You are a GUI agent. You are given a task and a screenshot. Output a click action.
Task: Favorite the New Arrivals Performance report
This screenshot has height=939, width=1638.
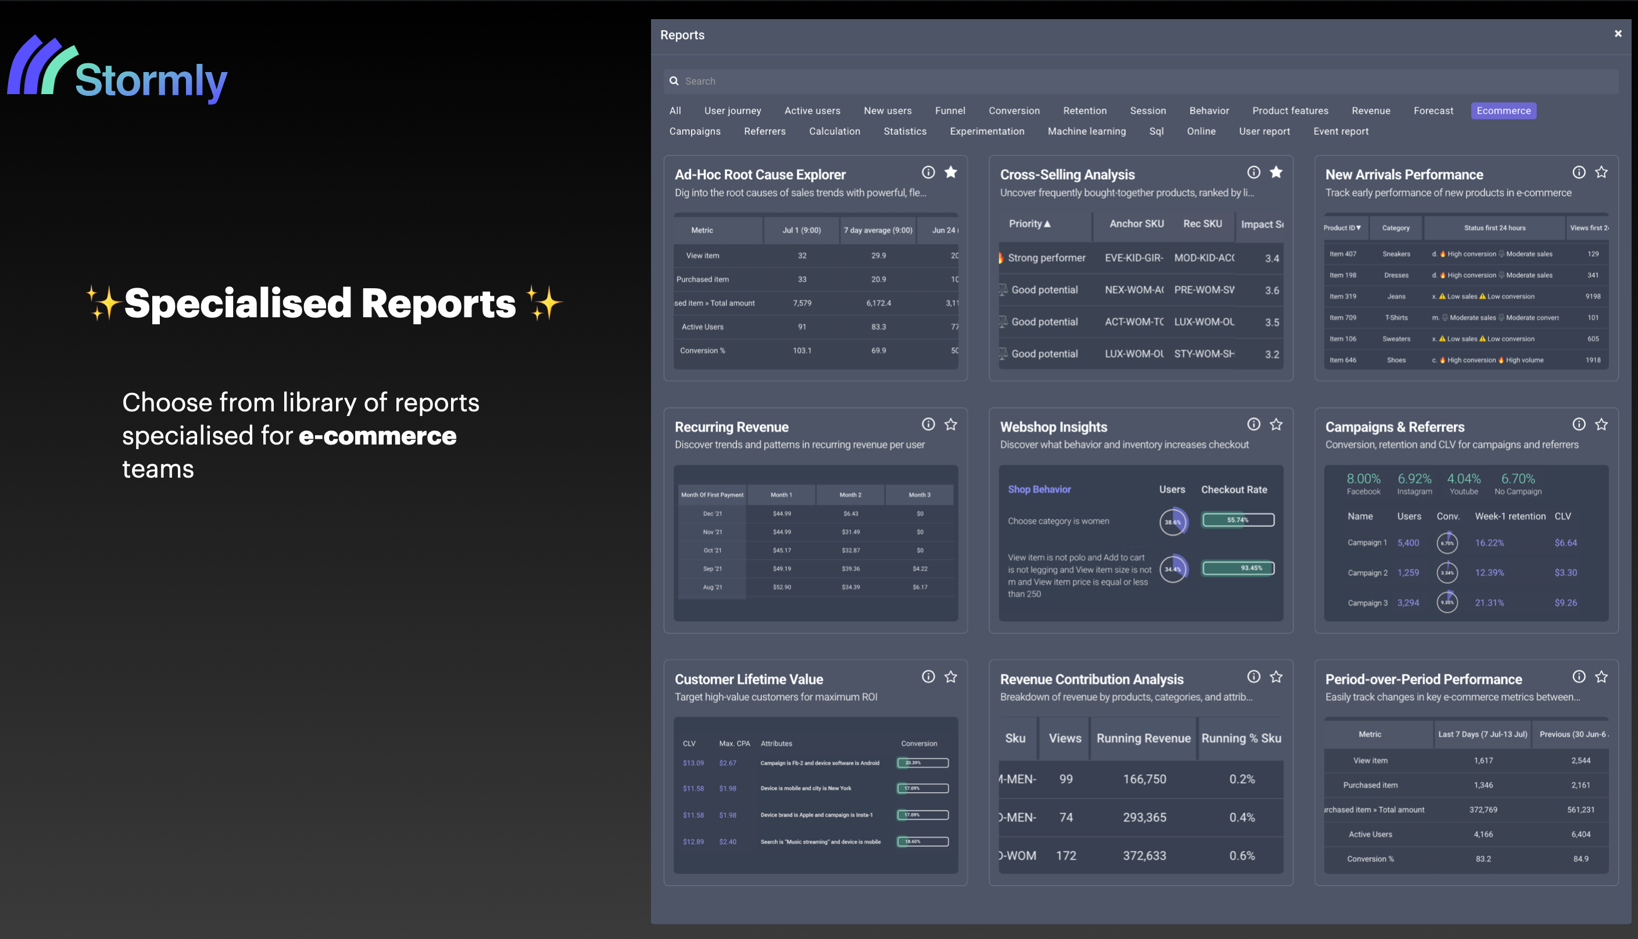click(x=1601, y=172)
